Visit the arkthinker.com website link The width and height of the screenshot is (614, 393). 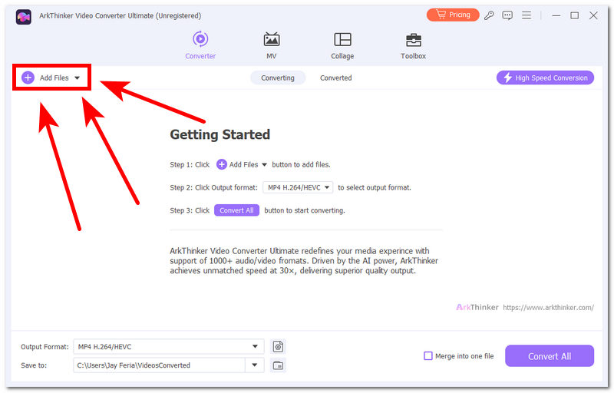click(548, 308)
